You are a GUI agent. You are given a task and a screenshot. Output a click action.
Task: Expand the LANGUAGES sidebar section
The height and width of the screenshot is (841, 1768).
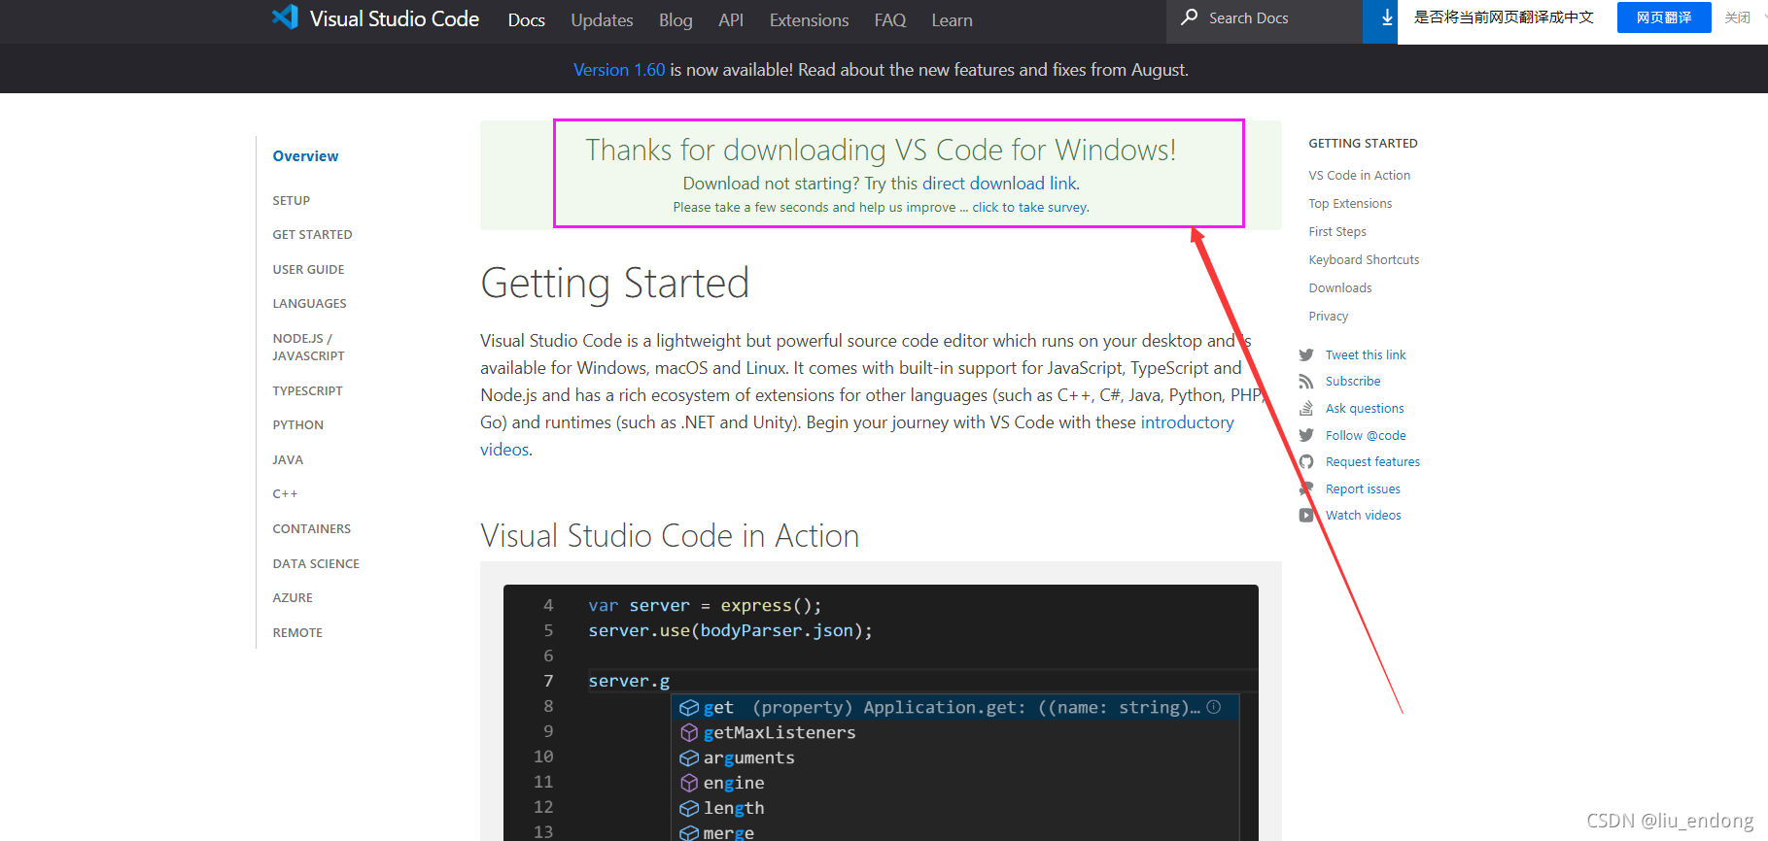point(309,304)
